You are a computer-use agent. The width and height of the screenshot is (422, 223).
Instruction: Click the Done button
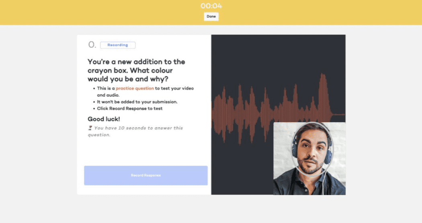point(211,16)
